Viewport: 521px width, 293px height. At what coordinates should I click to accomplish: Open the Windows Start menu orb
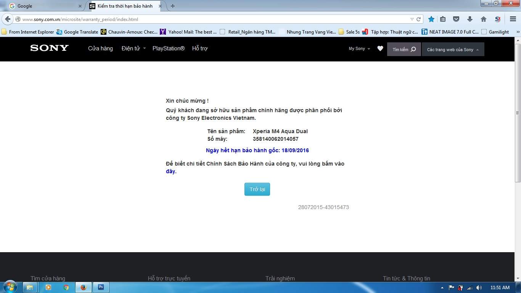point(10,287)
